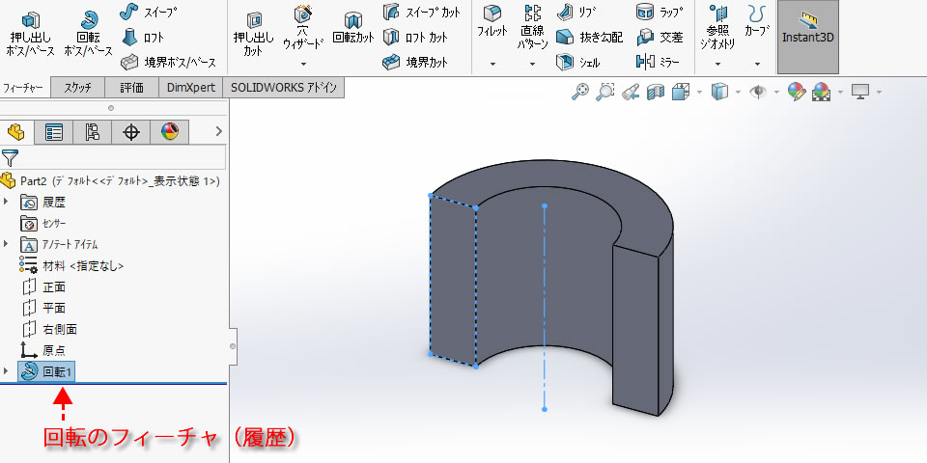Open the PropertyManager panel tab
The width and height of the screenshot is (927, 463).
click(54, 132)
